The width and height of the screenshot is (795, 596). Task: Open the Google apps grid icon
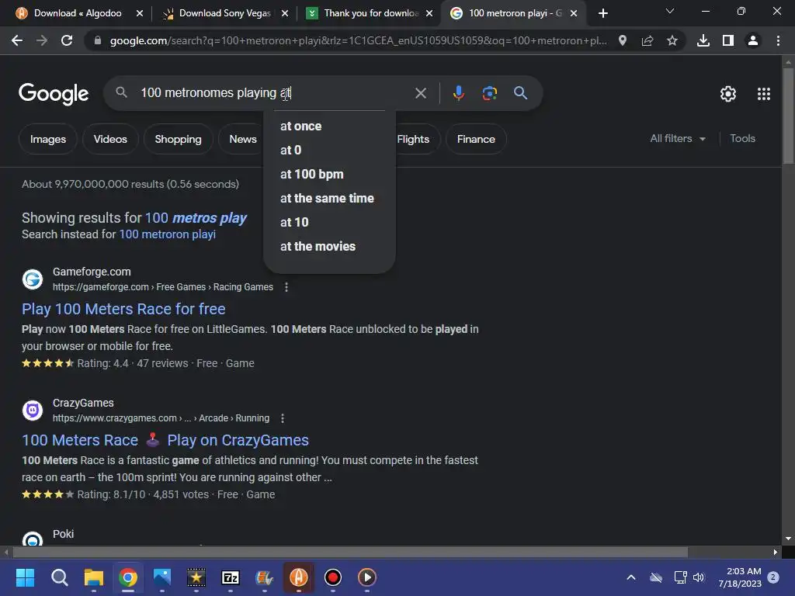point(764,94)
